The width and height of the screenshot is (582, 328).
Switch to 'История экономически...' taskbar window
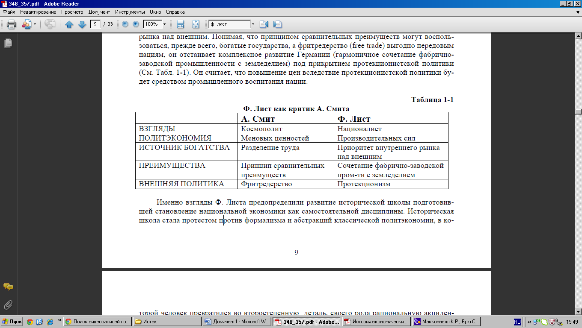[x=376, y=322]
